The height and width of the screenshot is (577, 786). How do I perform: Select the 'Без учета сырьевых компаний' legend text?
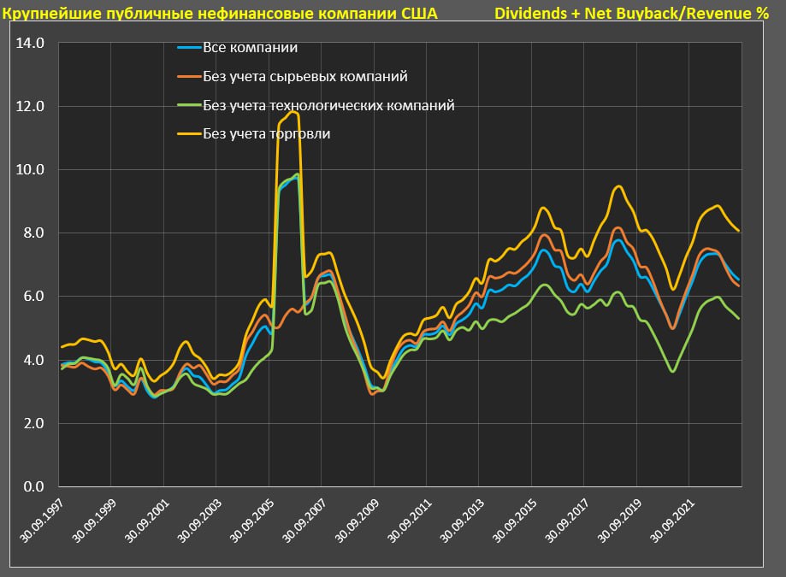305,77
